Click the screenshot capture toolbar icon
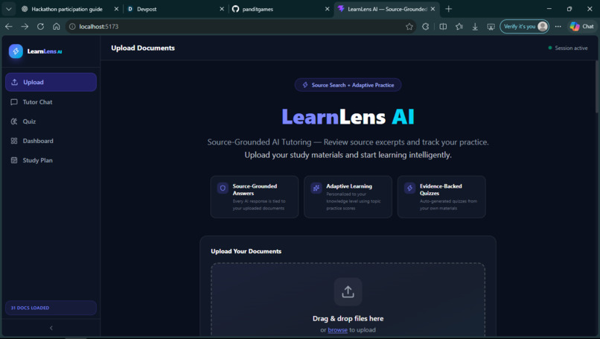 coord(491,26)
